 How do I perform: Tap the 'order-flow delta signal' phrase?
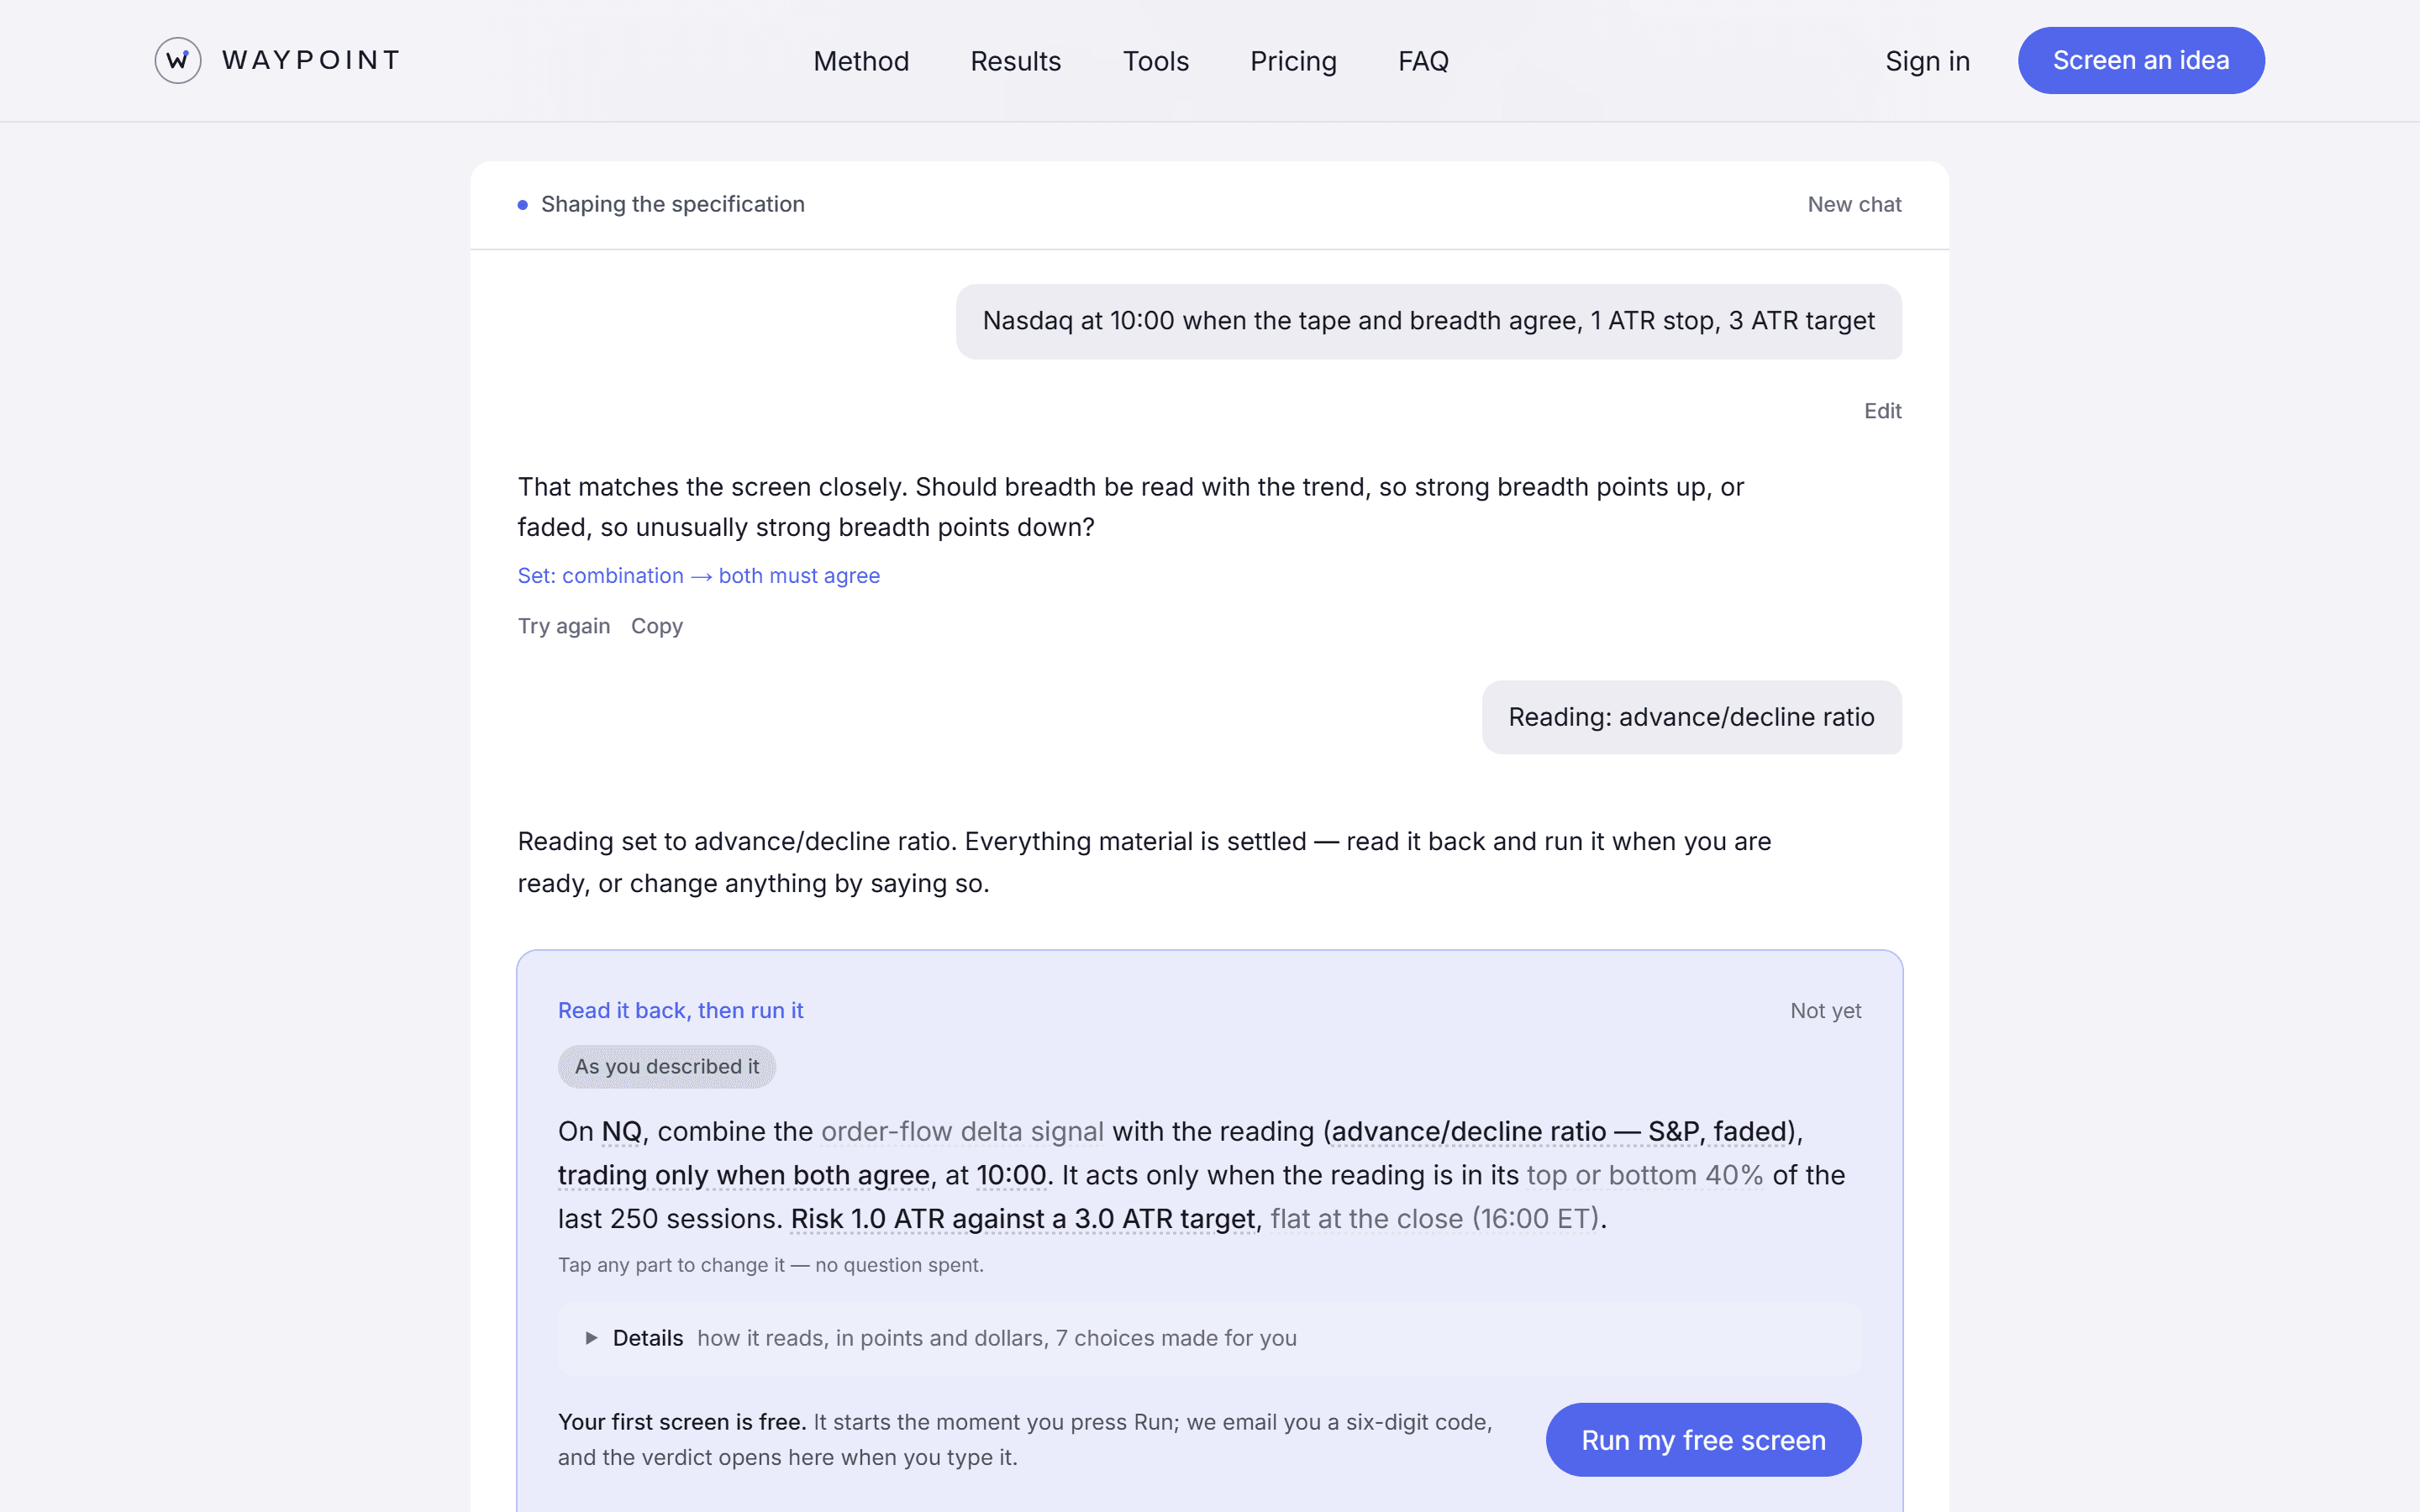962,1131
